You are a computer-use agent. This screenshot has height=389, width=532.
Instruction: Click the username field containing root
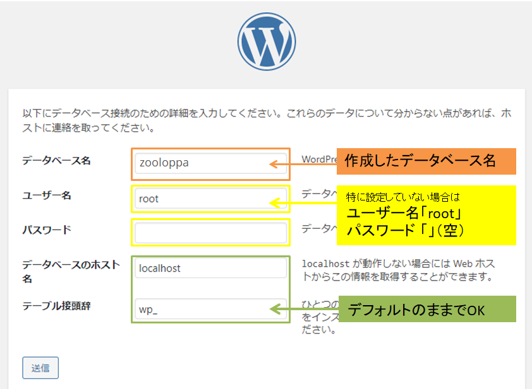pos(210,199)
